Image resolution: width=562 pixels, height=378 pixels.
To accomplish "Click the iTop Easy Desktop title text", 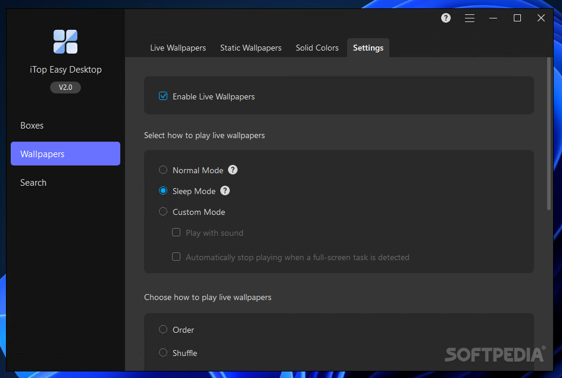I will click(x=65, y=70).
